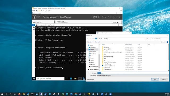Open host taskbar File Explorer icon
Screen dimensions: 170x96
tap(24, 94)
